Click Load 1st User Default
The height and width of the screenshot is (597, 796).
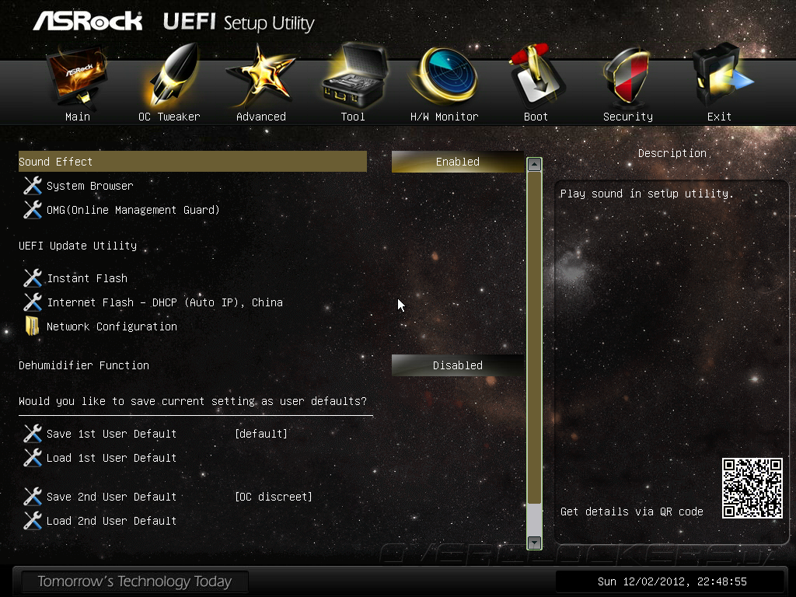point(112,458)
